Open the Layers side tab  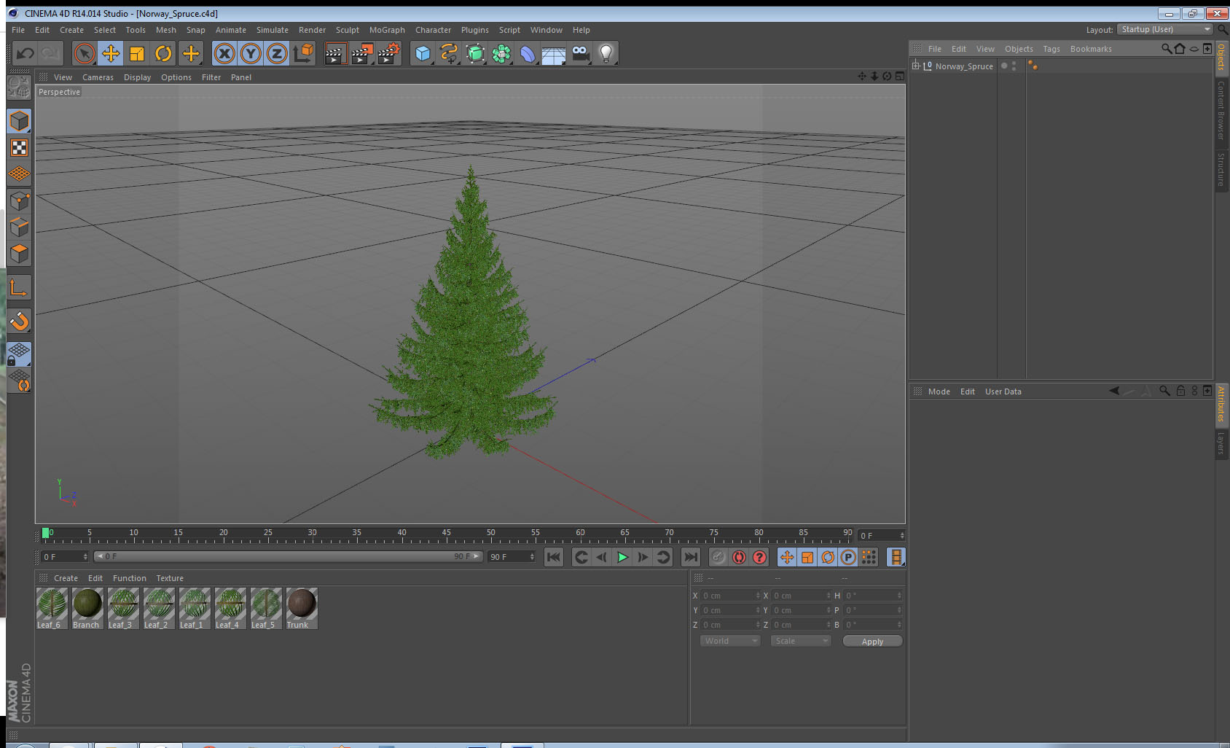click(x=1221, y=443)
